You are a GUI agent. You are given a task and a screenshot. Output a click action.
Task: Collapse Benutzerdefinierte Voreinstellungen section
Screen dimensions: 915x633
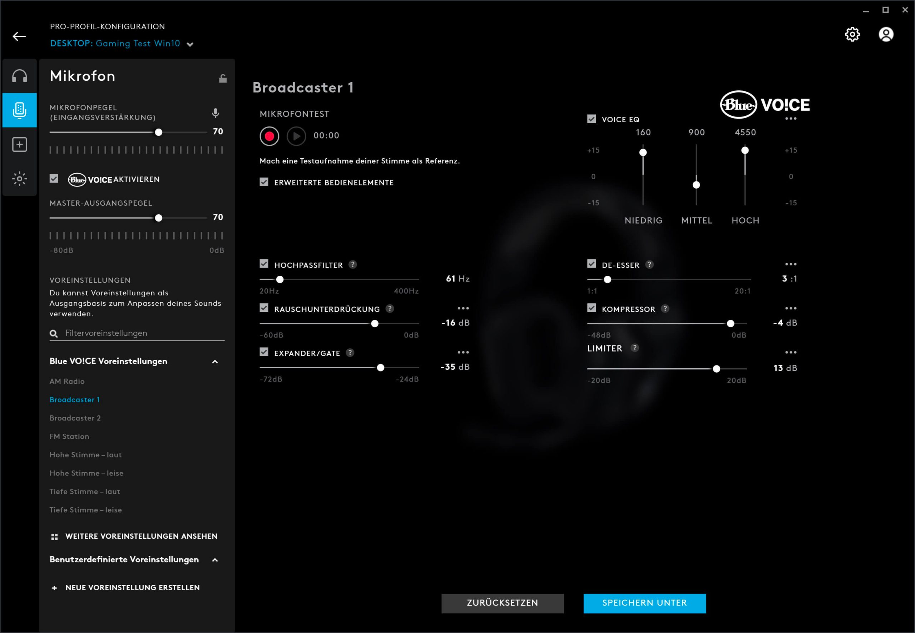pyautogui.click(x=215, y=560)
